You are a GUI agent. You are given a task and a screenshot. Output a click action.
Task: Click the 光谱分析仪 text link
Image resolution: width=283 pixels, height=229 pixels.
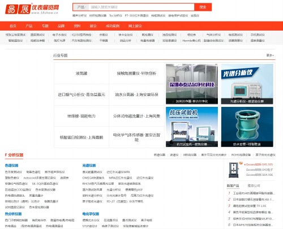point(114,189)
